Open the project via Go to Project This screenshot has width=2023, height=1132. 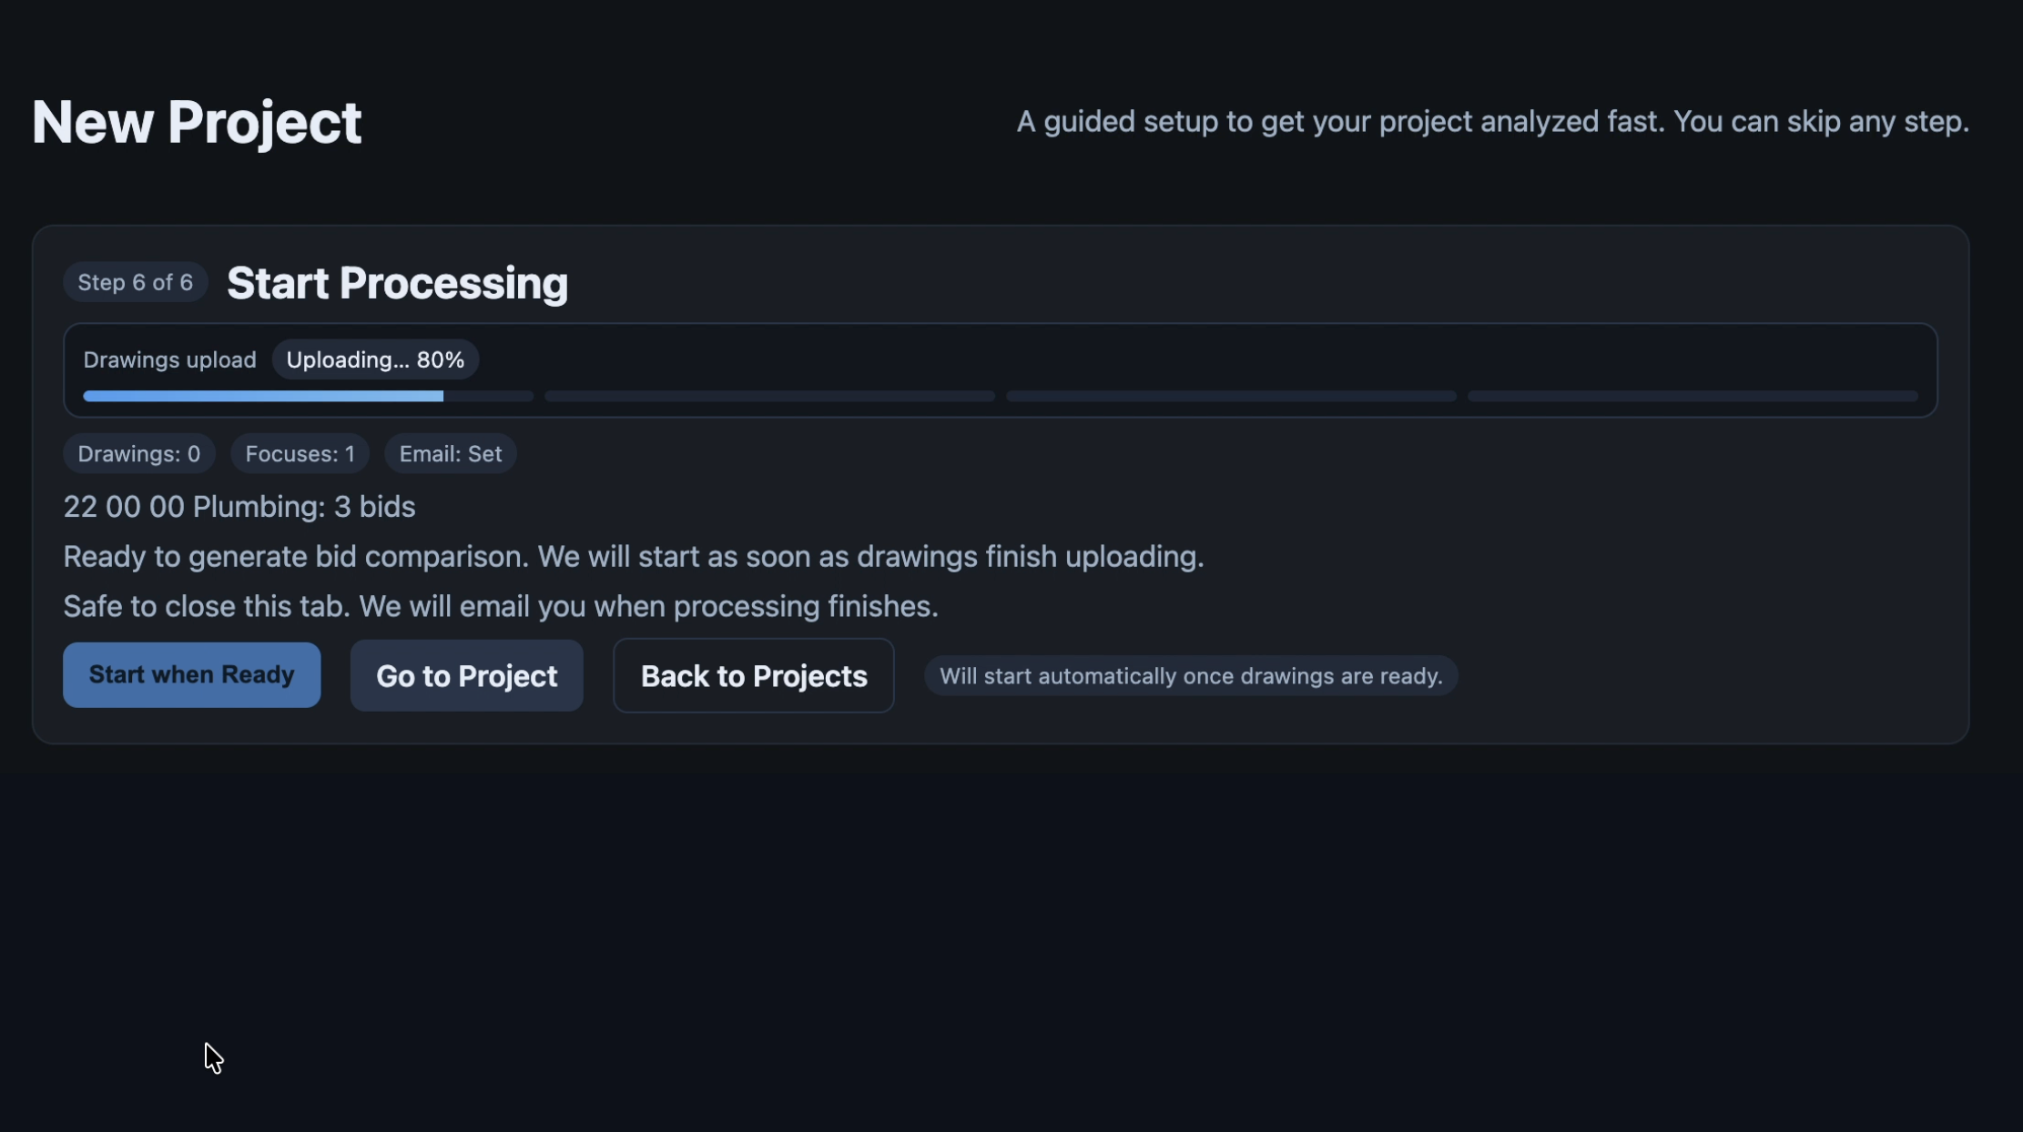(x=466, y=676)
